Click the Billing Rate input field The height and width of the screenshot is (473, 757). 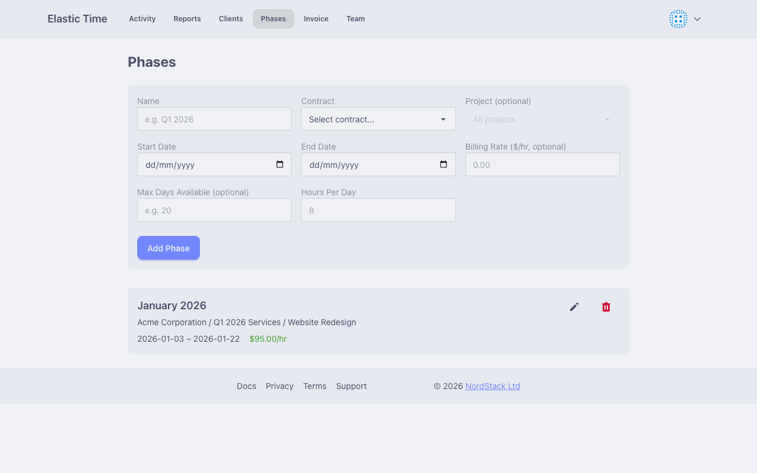click(x=542, y=164)
